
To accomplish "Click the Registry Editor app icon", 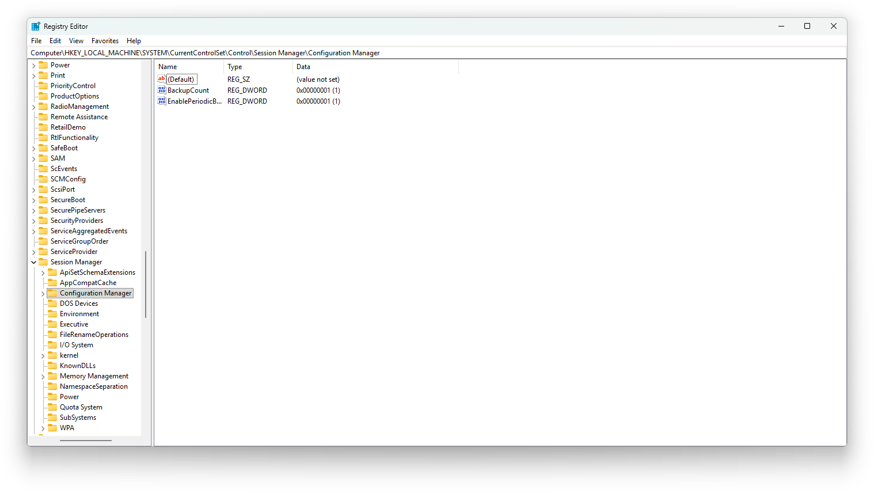I will 36,26.
